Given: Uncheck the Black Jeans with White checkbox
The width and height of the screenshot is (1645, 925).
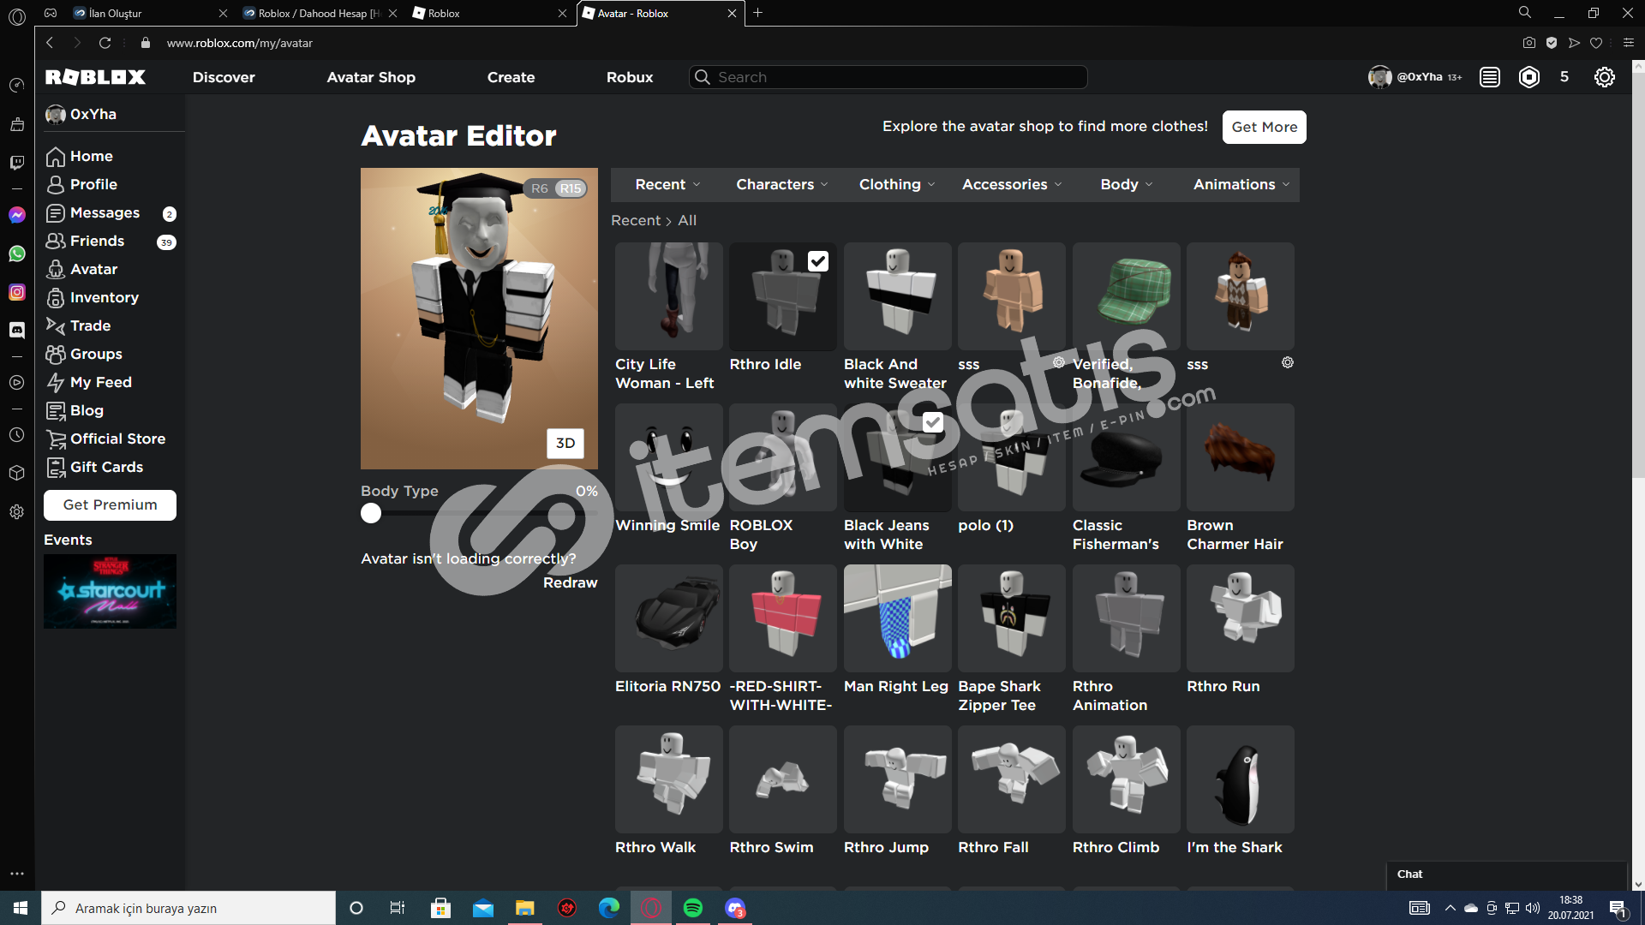Looking at the screenshot, I should pyautogui.click(x=933, y=422).
